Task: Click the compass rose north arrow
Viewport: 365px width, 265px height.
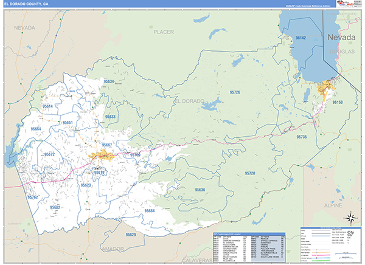Action: click(351, 218)
